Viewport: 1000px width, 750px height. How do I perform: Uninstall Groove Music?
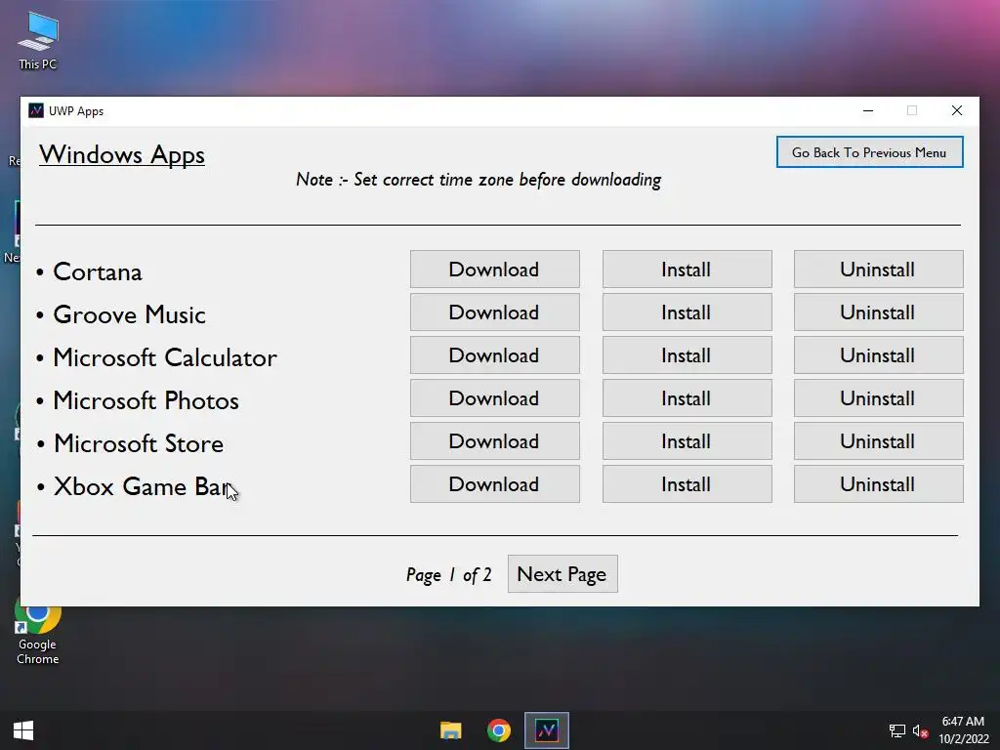878,312
